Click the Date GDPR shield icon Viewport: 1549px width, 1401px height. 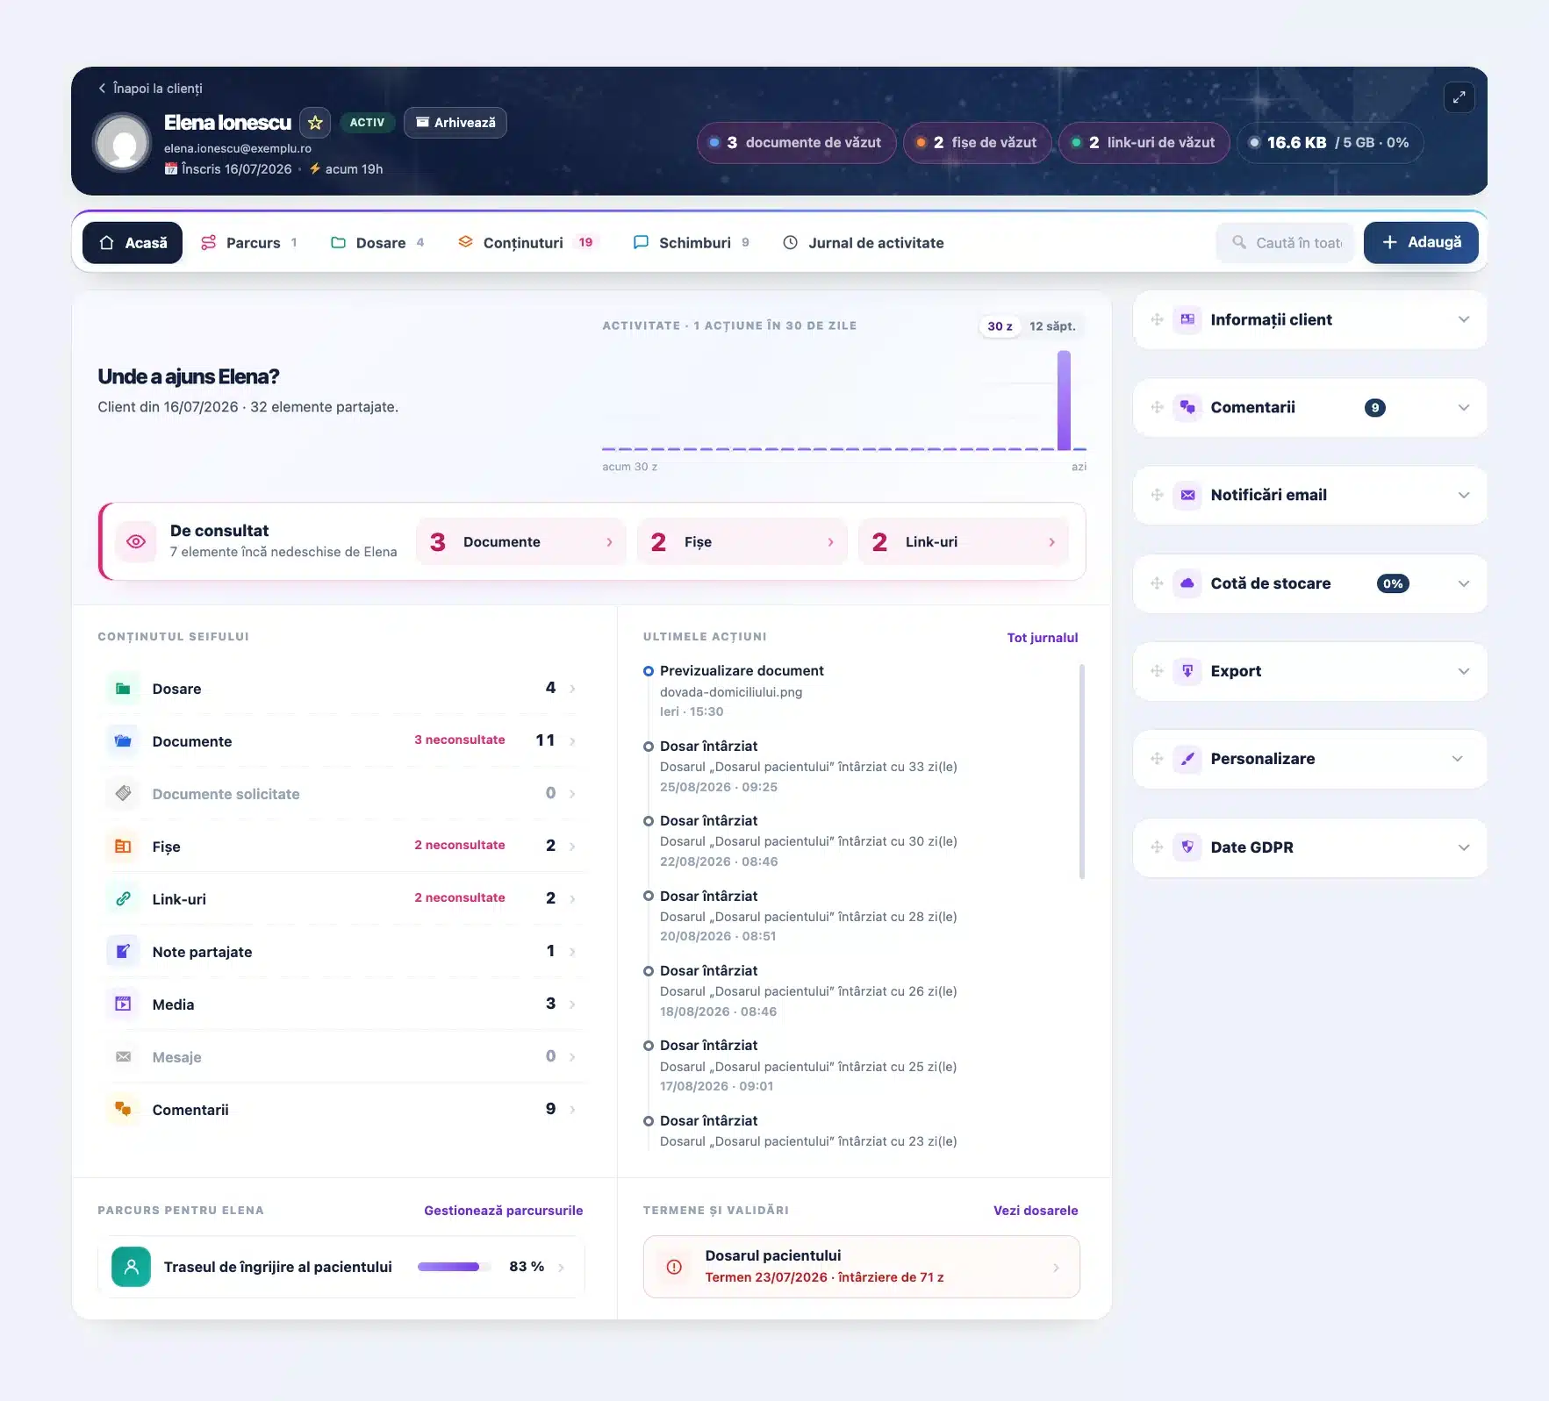coord(1187,847)
